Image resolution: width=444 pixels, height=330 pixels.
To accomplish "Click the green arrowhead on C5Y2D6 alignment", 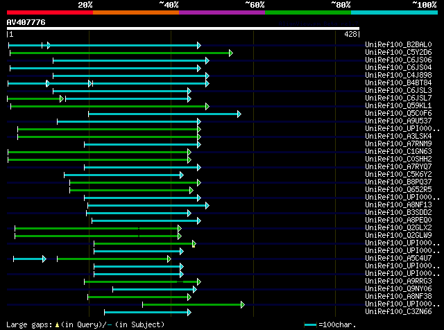I will 231,53.
